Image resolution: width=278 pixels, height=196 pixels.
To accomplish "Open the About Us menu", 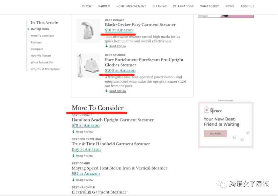I will (247, 6).
